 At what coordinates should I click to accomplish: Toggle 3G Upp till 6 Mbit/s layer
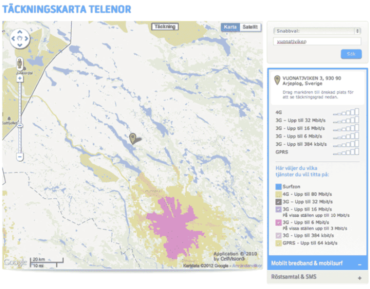278,222
